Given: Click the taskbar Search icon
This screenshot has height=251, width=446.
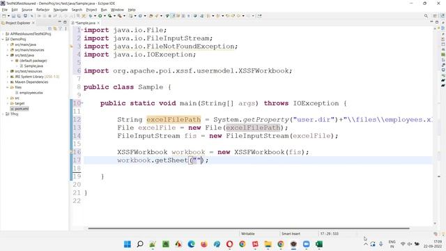Looking at the screenshot, I should click(140, 244).
